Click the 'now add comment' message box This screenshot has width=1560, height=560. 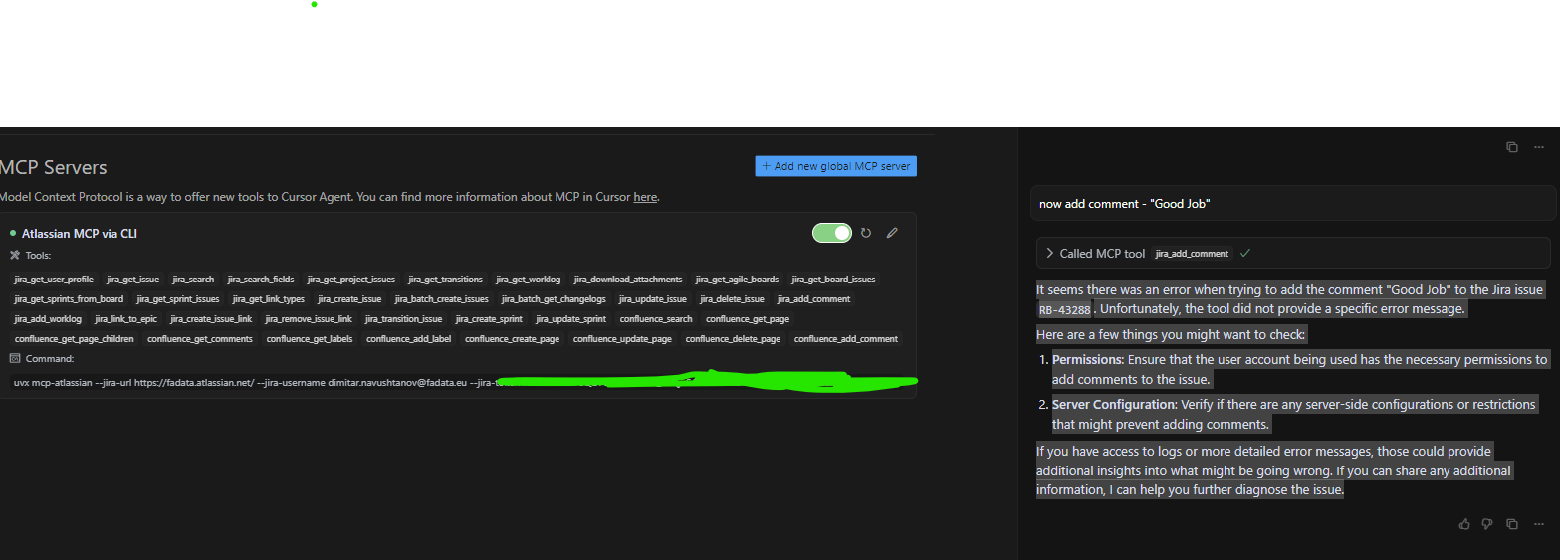pyautogui.click(x=1292, y=203)
